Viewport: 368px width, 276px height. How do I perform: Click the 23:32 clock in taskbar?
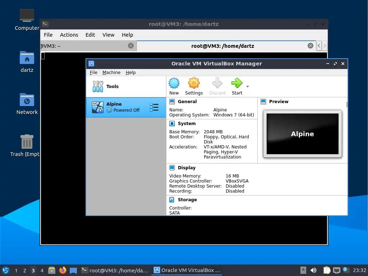[x=359, y=270]
